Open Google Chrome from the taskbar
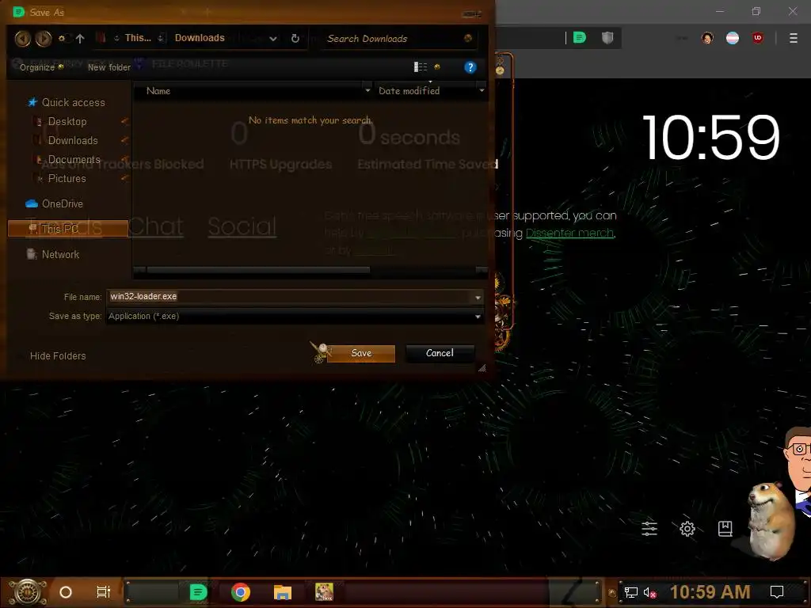Screen dimensions: 811x608 [x=241, y=592]
